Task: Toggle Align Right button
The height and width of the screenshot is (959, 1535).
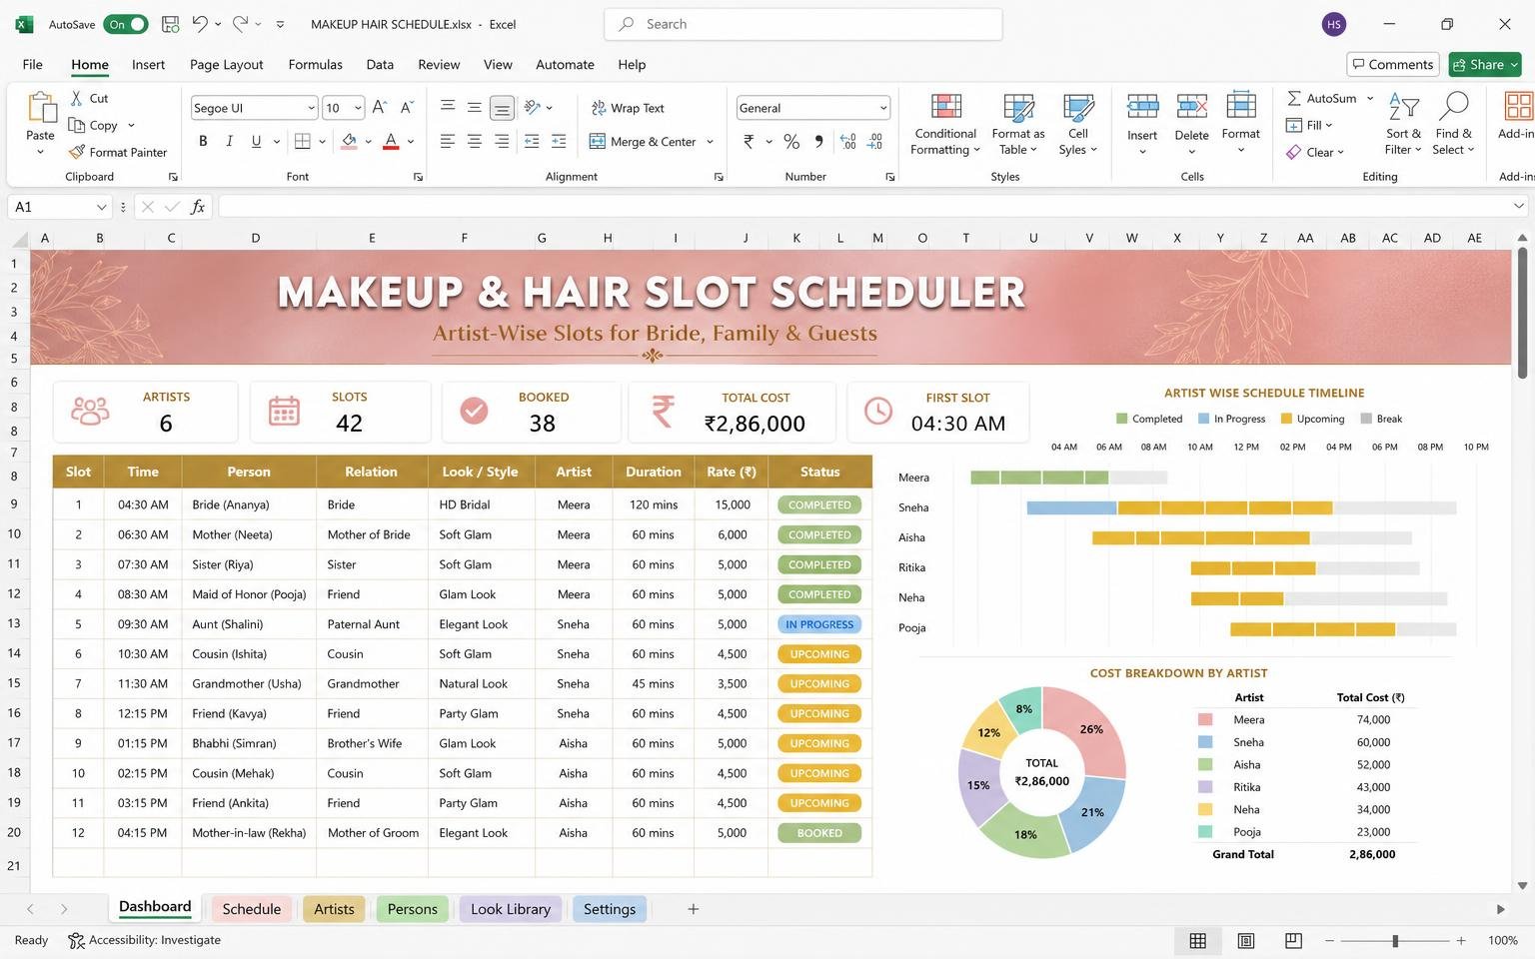Action: pyautogui.click(x=502, y=142)
